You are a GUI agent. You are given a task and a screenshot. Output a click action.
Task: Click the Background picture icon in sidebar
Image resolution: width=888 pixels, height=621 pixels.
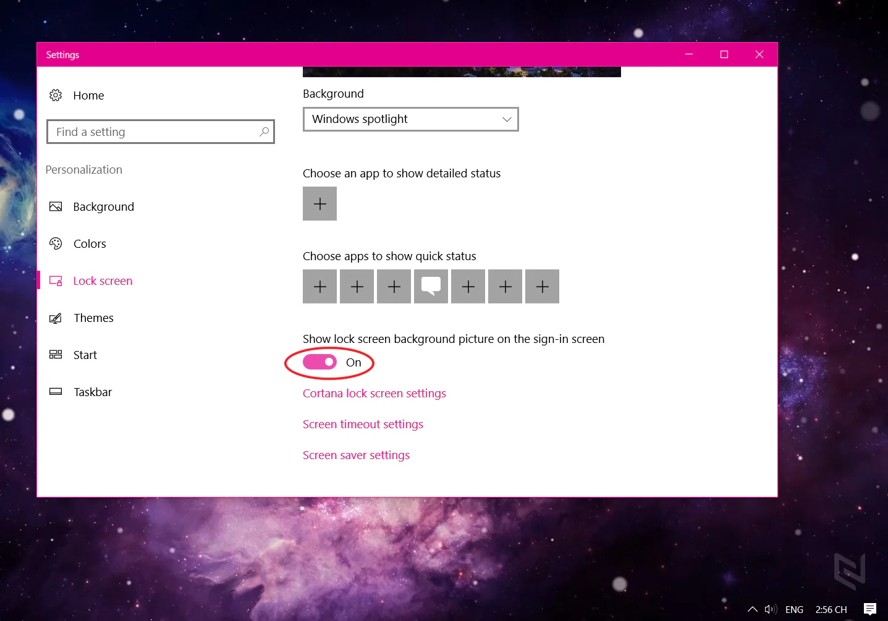[56, 206]
